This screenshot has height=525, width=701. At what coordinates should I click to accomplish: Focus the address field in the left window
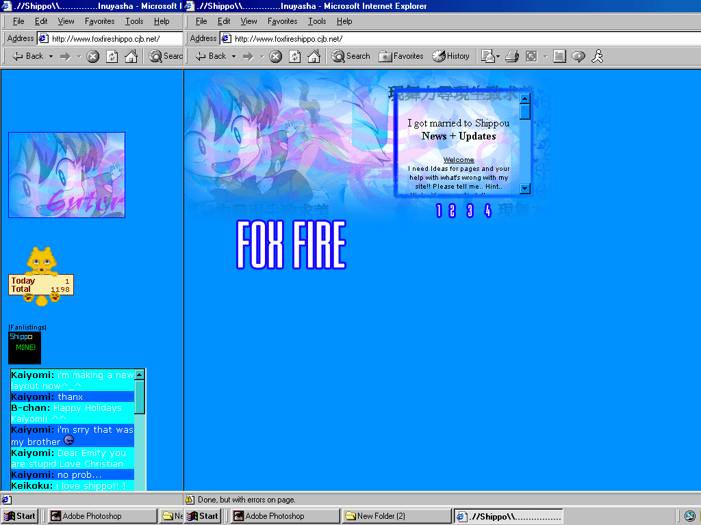110,38
